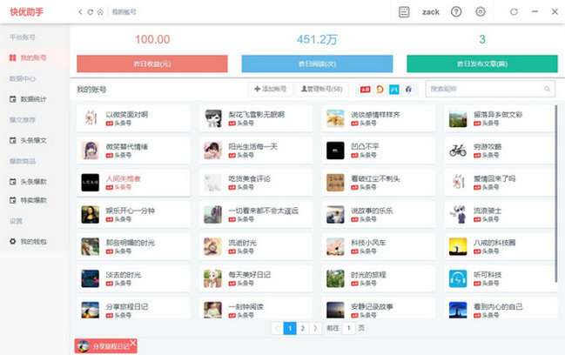The image size is (565, 355).
Task: Go to page 2 in pagination
Action: (x=302, y=328)
